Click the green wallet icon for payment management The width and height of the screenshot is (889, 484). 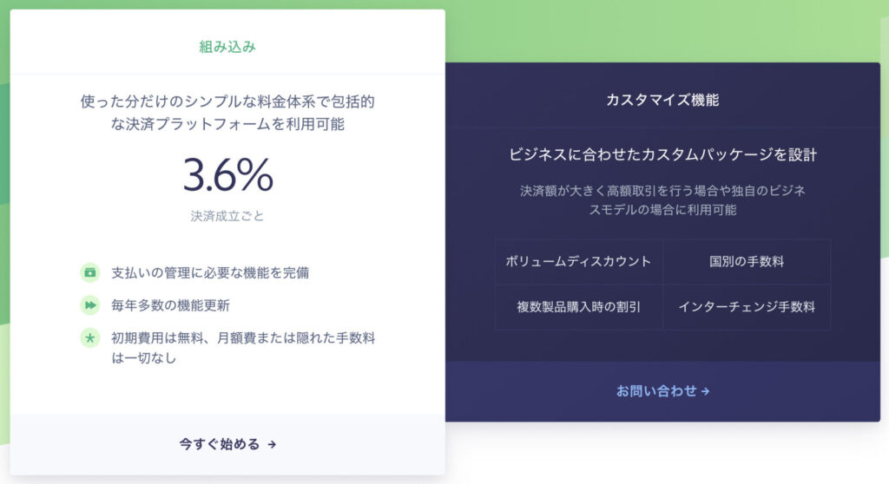[x=90, y=272]
